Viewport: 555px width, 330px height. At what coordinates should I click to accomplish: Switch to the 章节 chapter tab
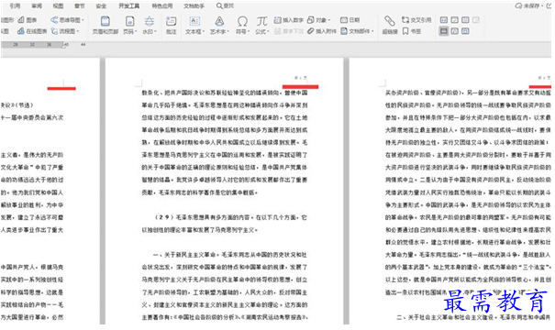tap(80, 5)
